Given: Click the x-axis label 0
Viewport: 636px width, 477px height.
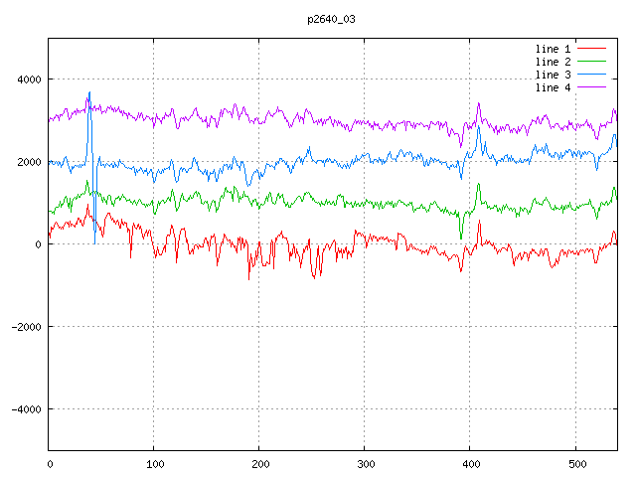Looking at the screenshot, I should pyautogui.click(x=50, y=463).
